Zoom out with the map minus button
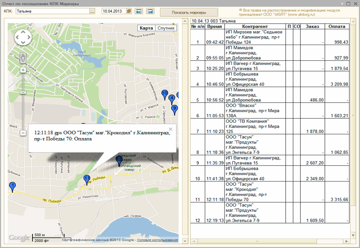Screen dimensions: 360x248 click(x=23, y=133)
